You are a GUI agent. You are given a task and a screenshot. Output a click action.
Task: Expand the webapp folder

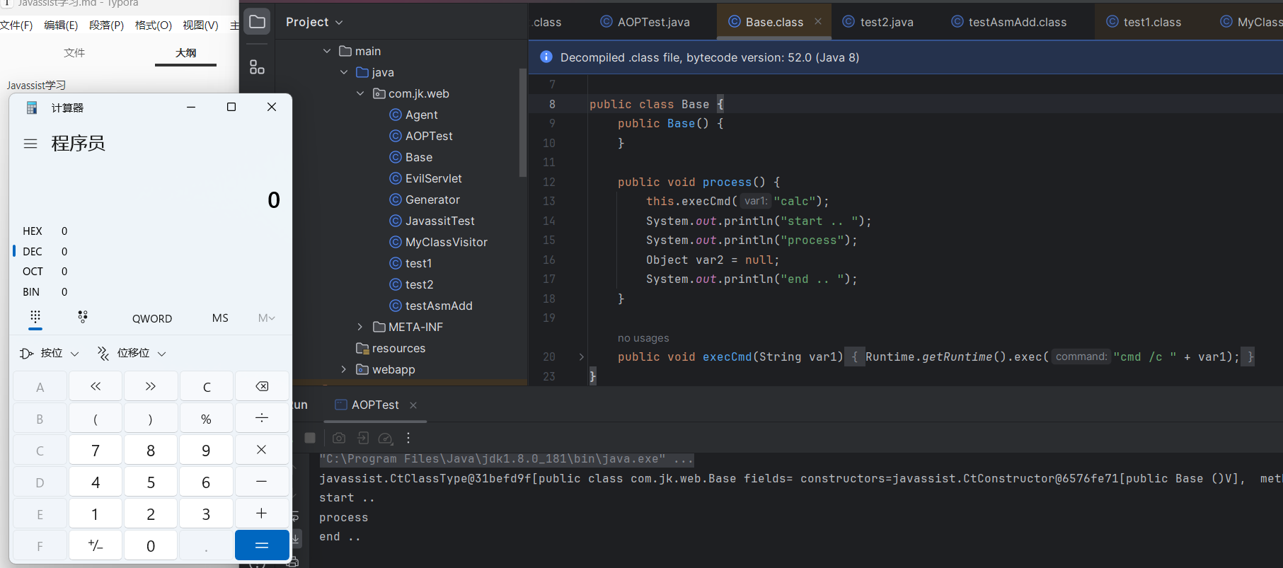point(344,369)
